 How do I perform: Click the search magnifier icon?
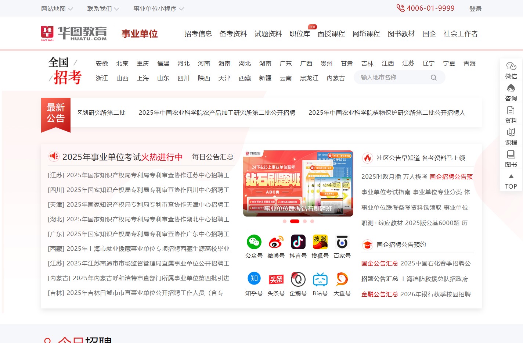pos(434,78)
